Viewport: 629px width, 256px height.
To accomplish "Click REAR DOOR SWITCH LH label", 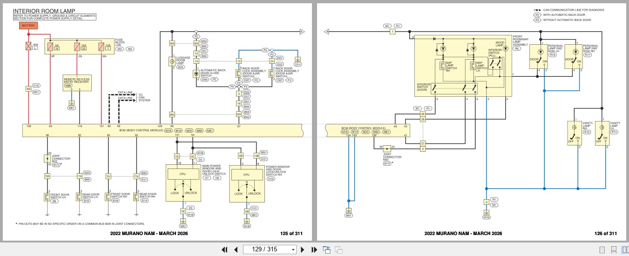I will [91, 196].
